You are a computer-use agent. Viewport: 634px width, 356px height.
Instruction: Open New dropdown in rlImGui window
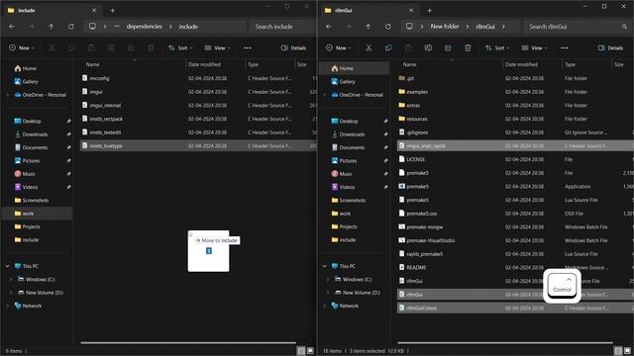[x=339, y=48]
